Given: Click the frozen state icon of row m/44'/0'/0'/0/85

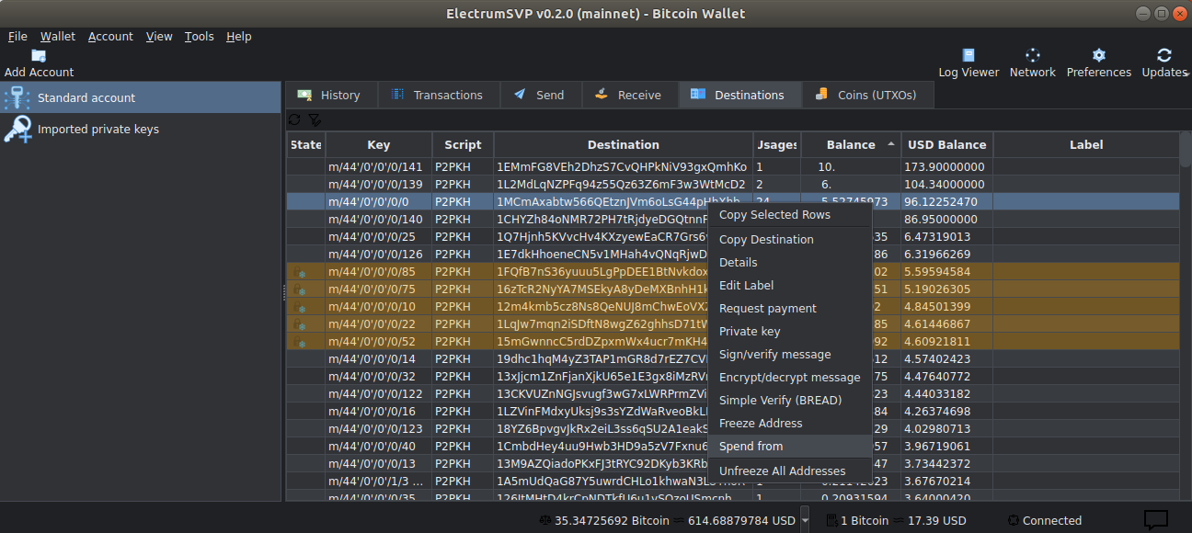Looking at the screenshot, I should click(x=299, y=272).
